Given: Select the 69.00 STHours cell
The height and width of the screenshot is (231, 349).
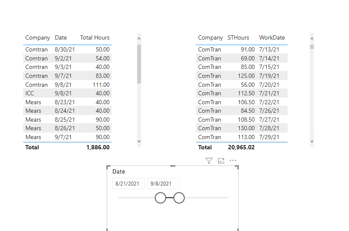Looking at the screenshot, I should [x=248, y=58].
